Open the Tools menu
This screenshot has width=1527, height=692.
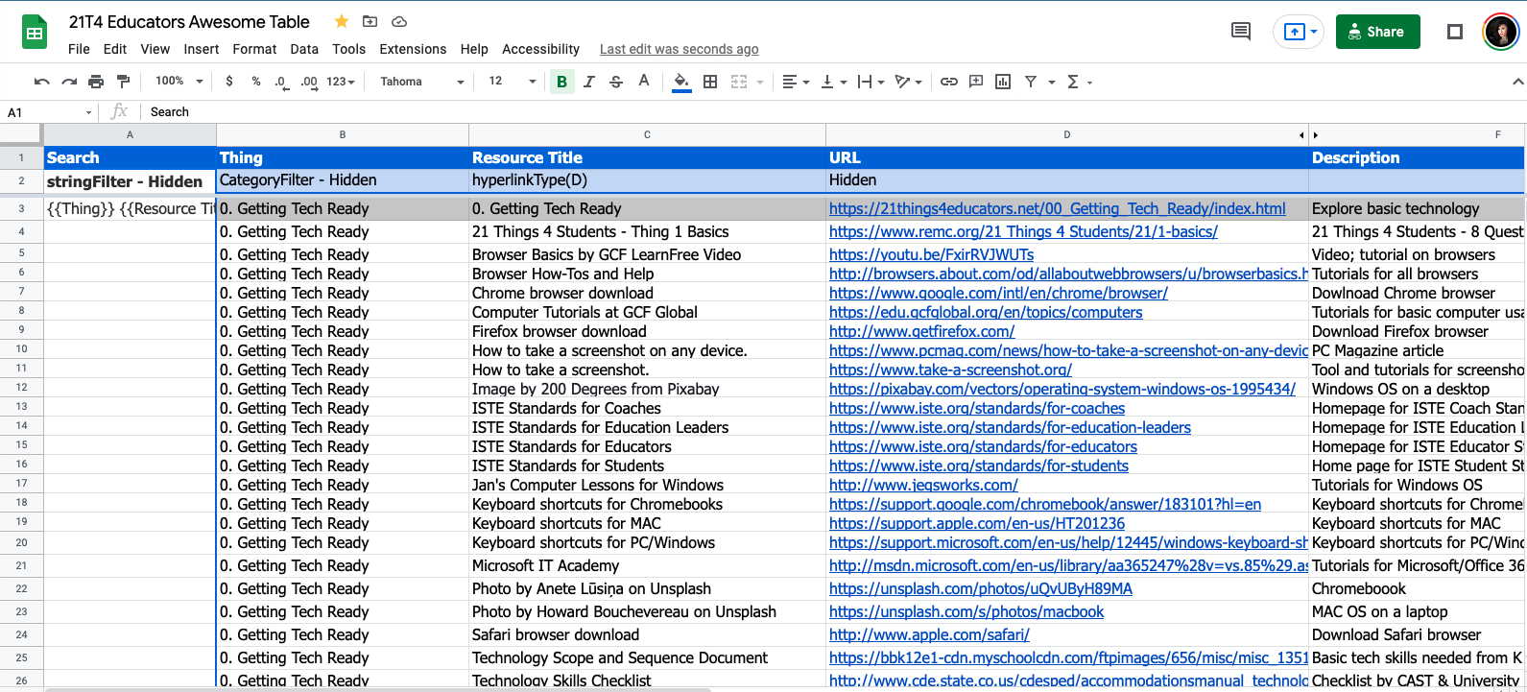tap(349, 49)
